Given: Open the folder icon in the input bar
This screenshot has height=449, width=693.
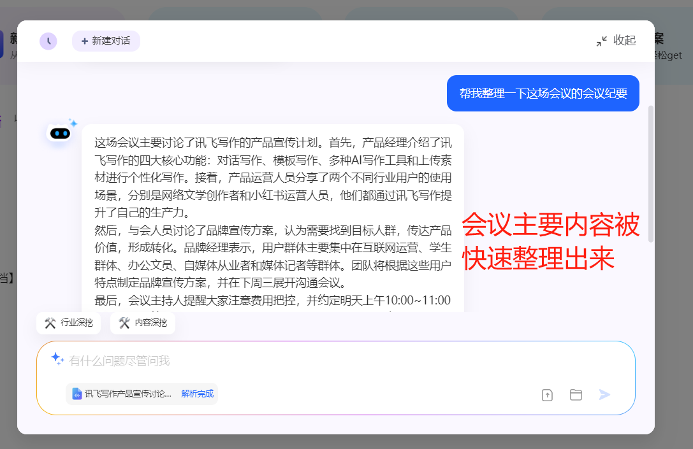Looking at the screenshot, I should pyautogui.click(x=576, y=395).
